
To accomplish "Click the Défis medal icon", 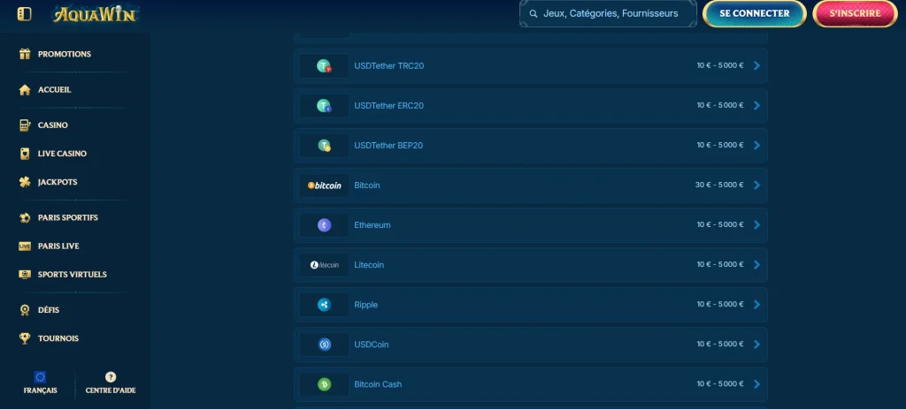I will tap(24, 310).
